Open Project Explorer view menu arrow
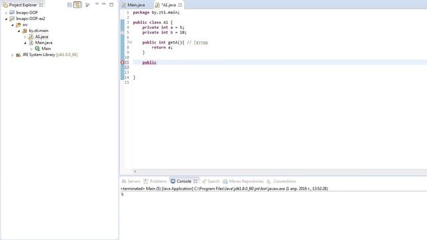427x240 pixels. pyautogui.click(x=97, y=4)
